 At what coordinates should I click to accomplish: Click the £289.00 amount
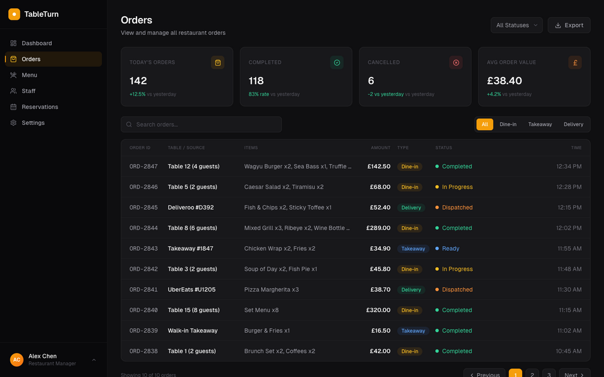click(378, 228)
